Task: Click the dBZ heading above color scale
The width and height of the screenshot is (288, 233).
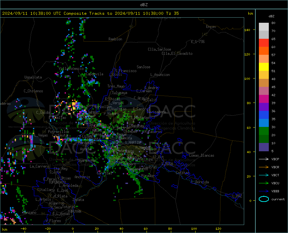Action: (x=271, y=16)
